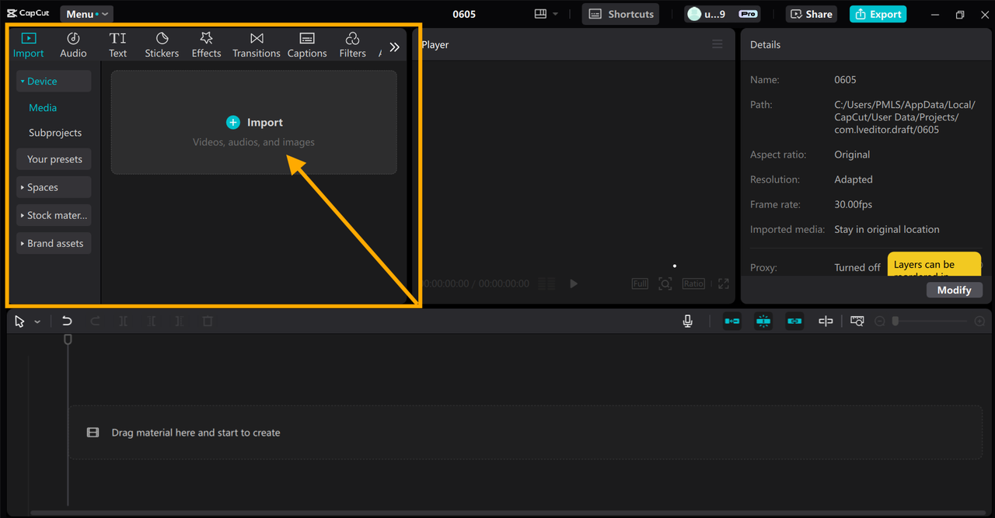
Task: Click the Export button
Action: (878, 13)
